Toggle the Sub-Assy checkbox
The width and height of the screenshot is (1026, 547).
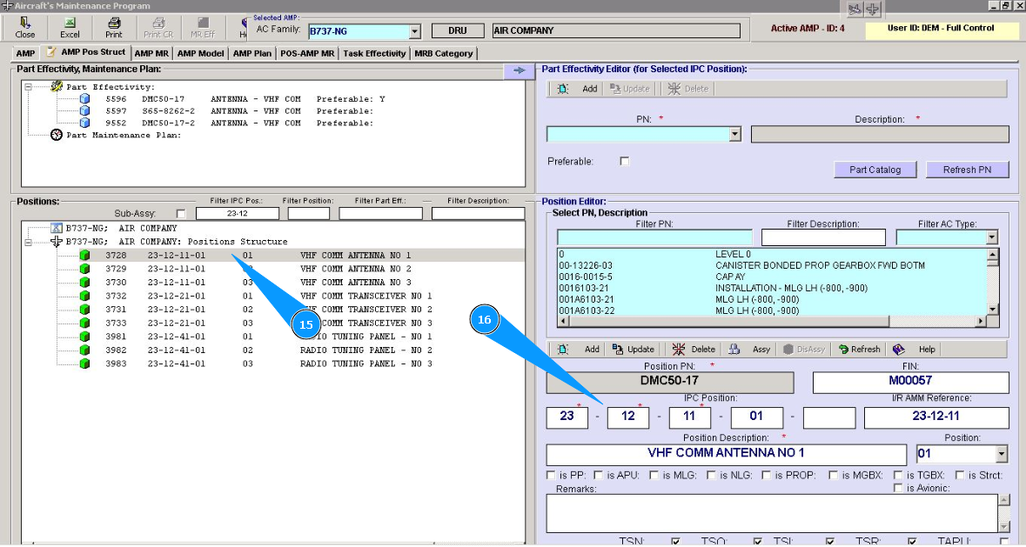pyautogui.click(x=181, y=214)
